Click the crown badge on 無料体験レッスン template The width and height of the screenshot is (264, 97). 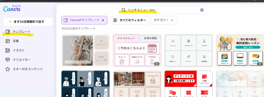click(x=260, y=64)
